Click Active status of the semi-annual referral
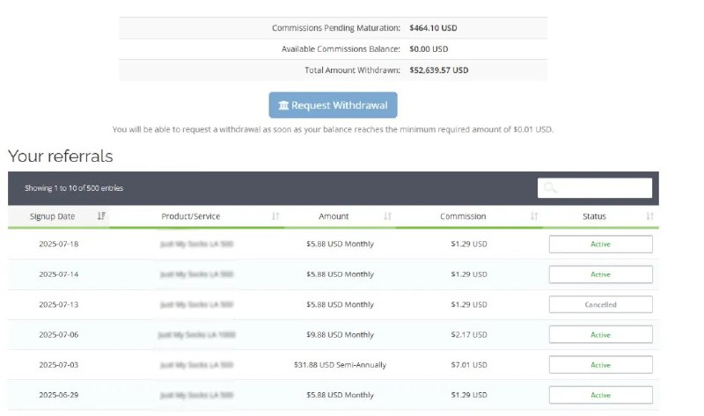Image resolution: width=704 pixels, height=416 pixels. pyautogui.click(x=600, y=365)
